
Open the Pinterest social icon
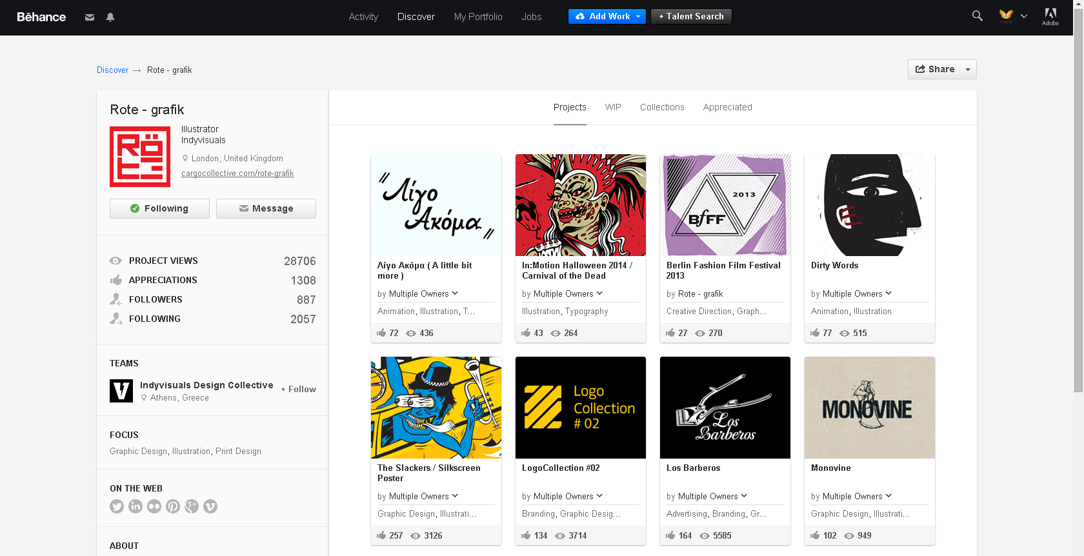pos(173,506)
